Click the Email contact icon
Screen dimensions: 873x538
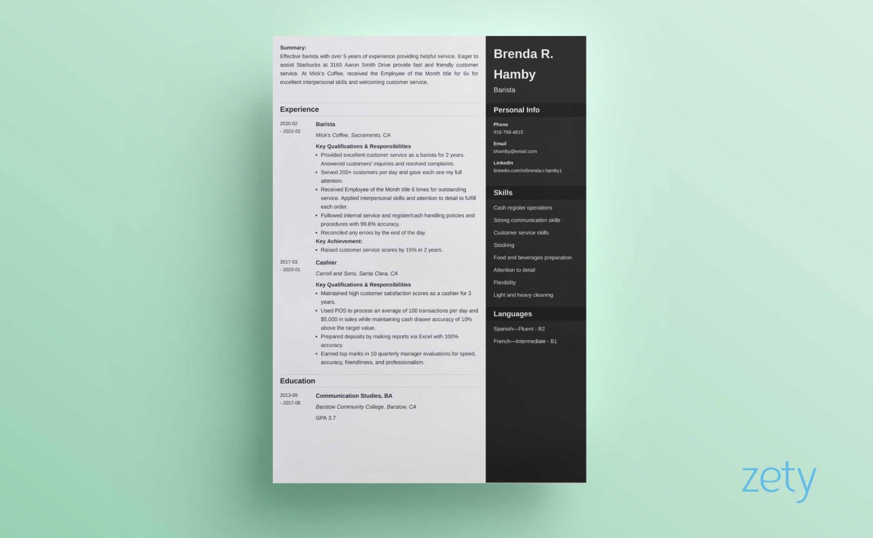[x=500, y=144]
